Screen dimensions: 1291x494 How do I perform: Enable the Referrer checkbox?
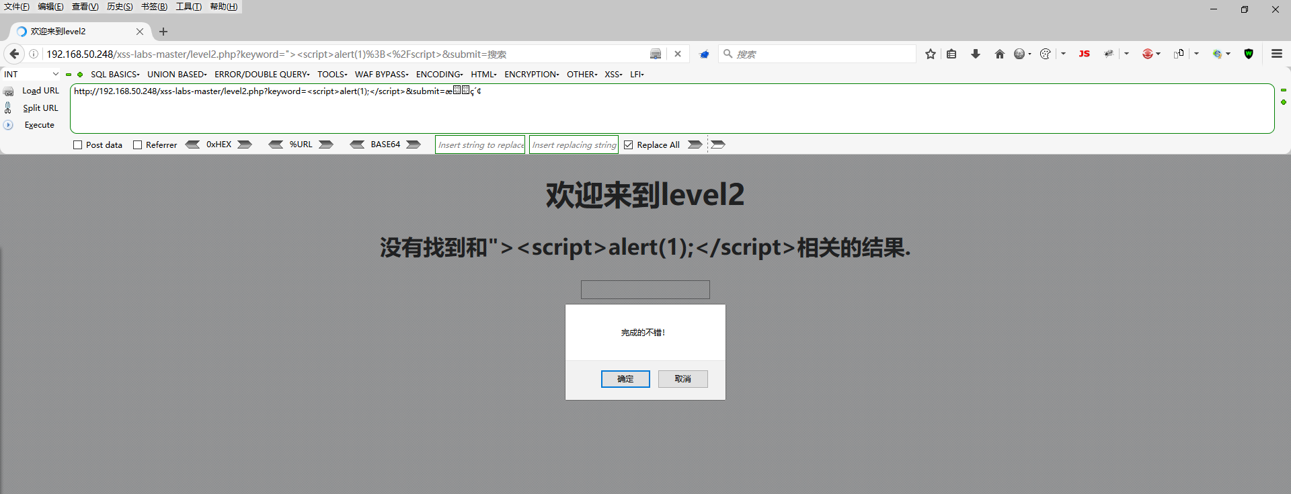click(x=138, y=145)
